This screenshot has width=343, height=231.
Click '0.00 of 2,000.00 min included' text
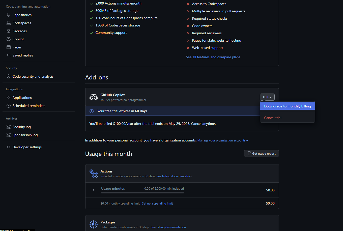pos(164,188)
